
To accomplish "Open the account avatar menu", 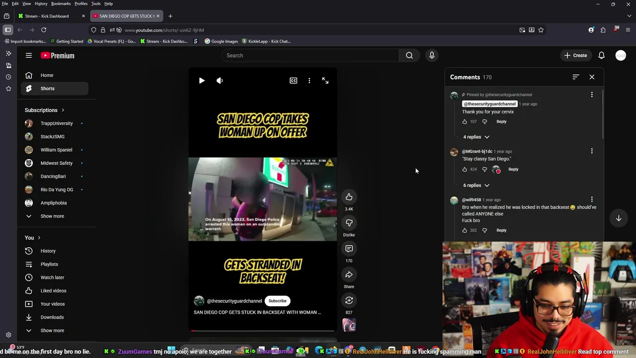I will pos(621,56).
